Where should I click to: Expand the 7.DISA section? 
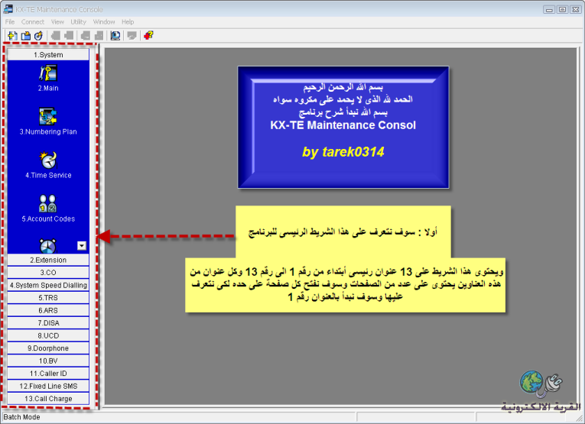pos(48,323)
